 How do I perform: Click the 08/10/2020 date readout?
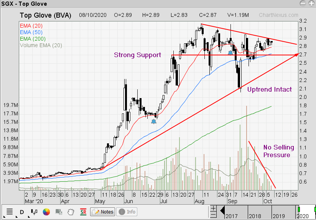[x=93, y=15]
